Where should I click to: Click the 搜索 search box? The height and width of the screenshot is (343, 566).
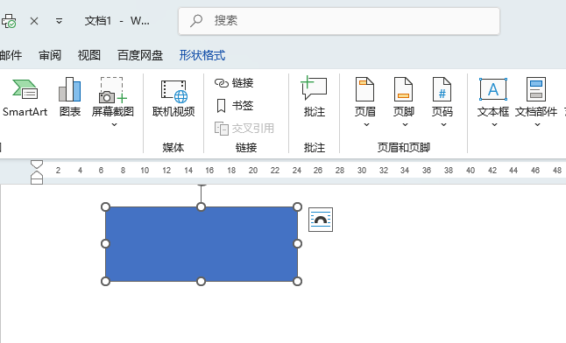338,21
